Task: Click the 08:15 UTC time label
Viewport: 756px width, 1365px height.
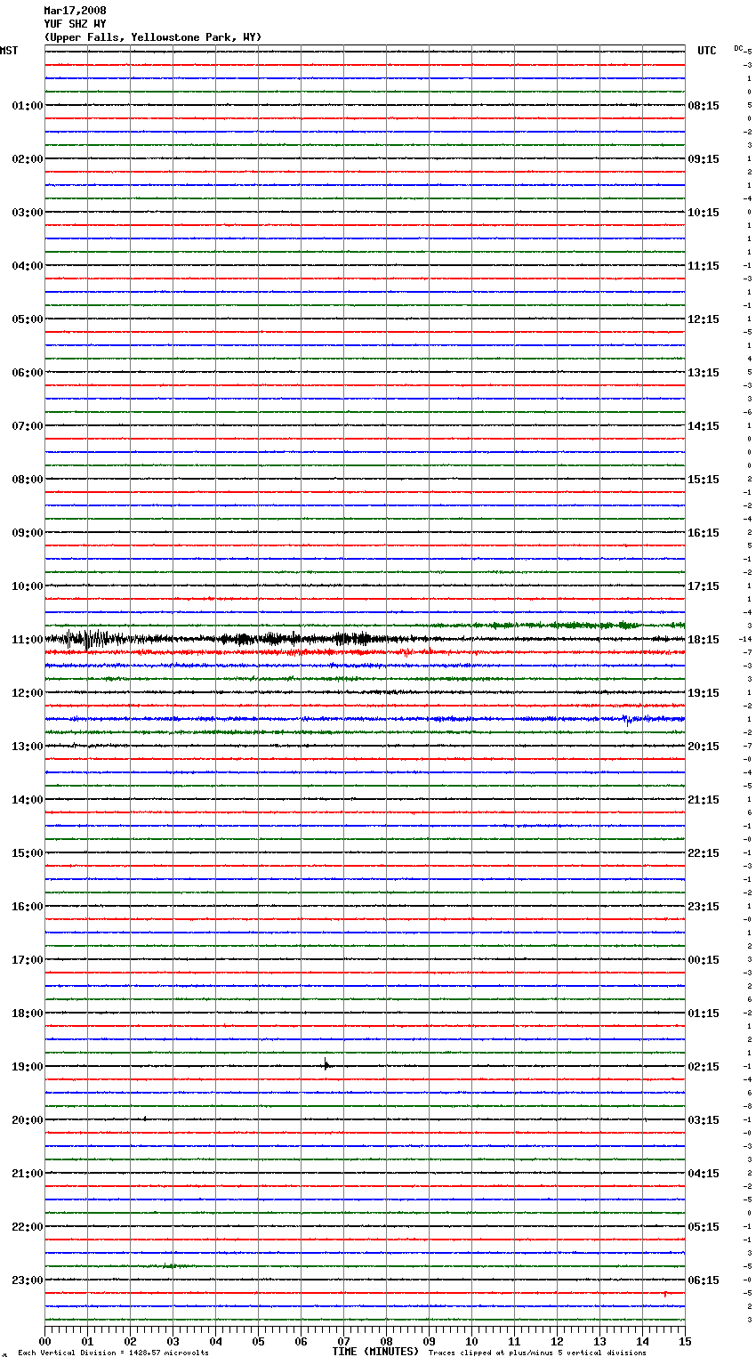Action: pyautogui.click(x=704, y=106)
